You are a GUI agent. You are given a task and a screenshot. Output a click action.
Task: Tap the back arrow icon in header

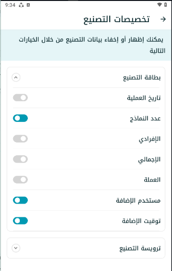point(163,19)
